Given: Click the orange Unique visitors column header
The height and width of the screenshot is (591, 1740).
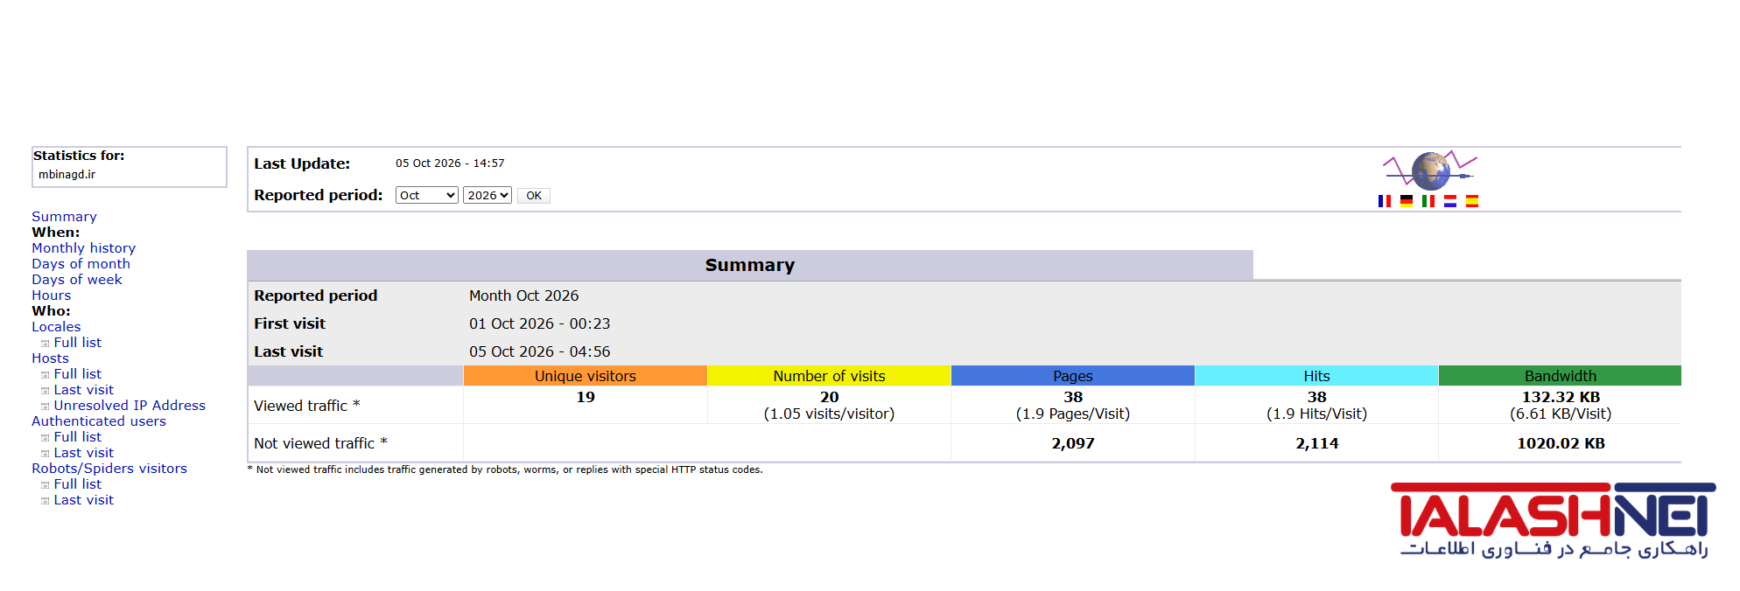Looking at the screenshot, I should click(x=586, y=376).
